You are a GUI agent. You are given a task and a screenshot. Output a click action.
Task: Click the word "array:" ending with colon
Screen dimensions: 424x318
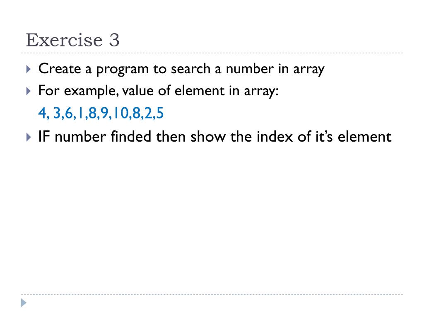(x=261, y=91)
